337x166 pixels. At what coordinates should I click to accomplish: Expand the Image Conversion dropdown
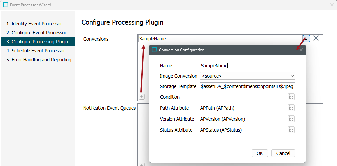[x=247, y=76]
